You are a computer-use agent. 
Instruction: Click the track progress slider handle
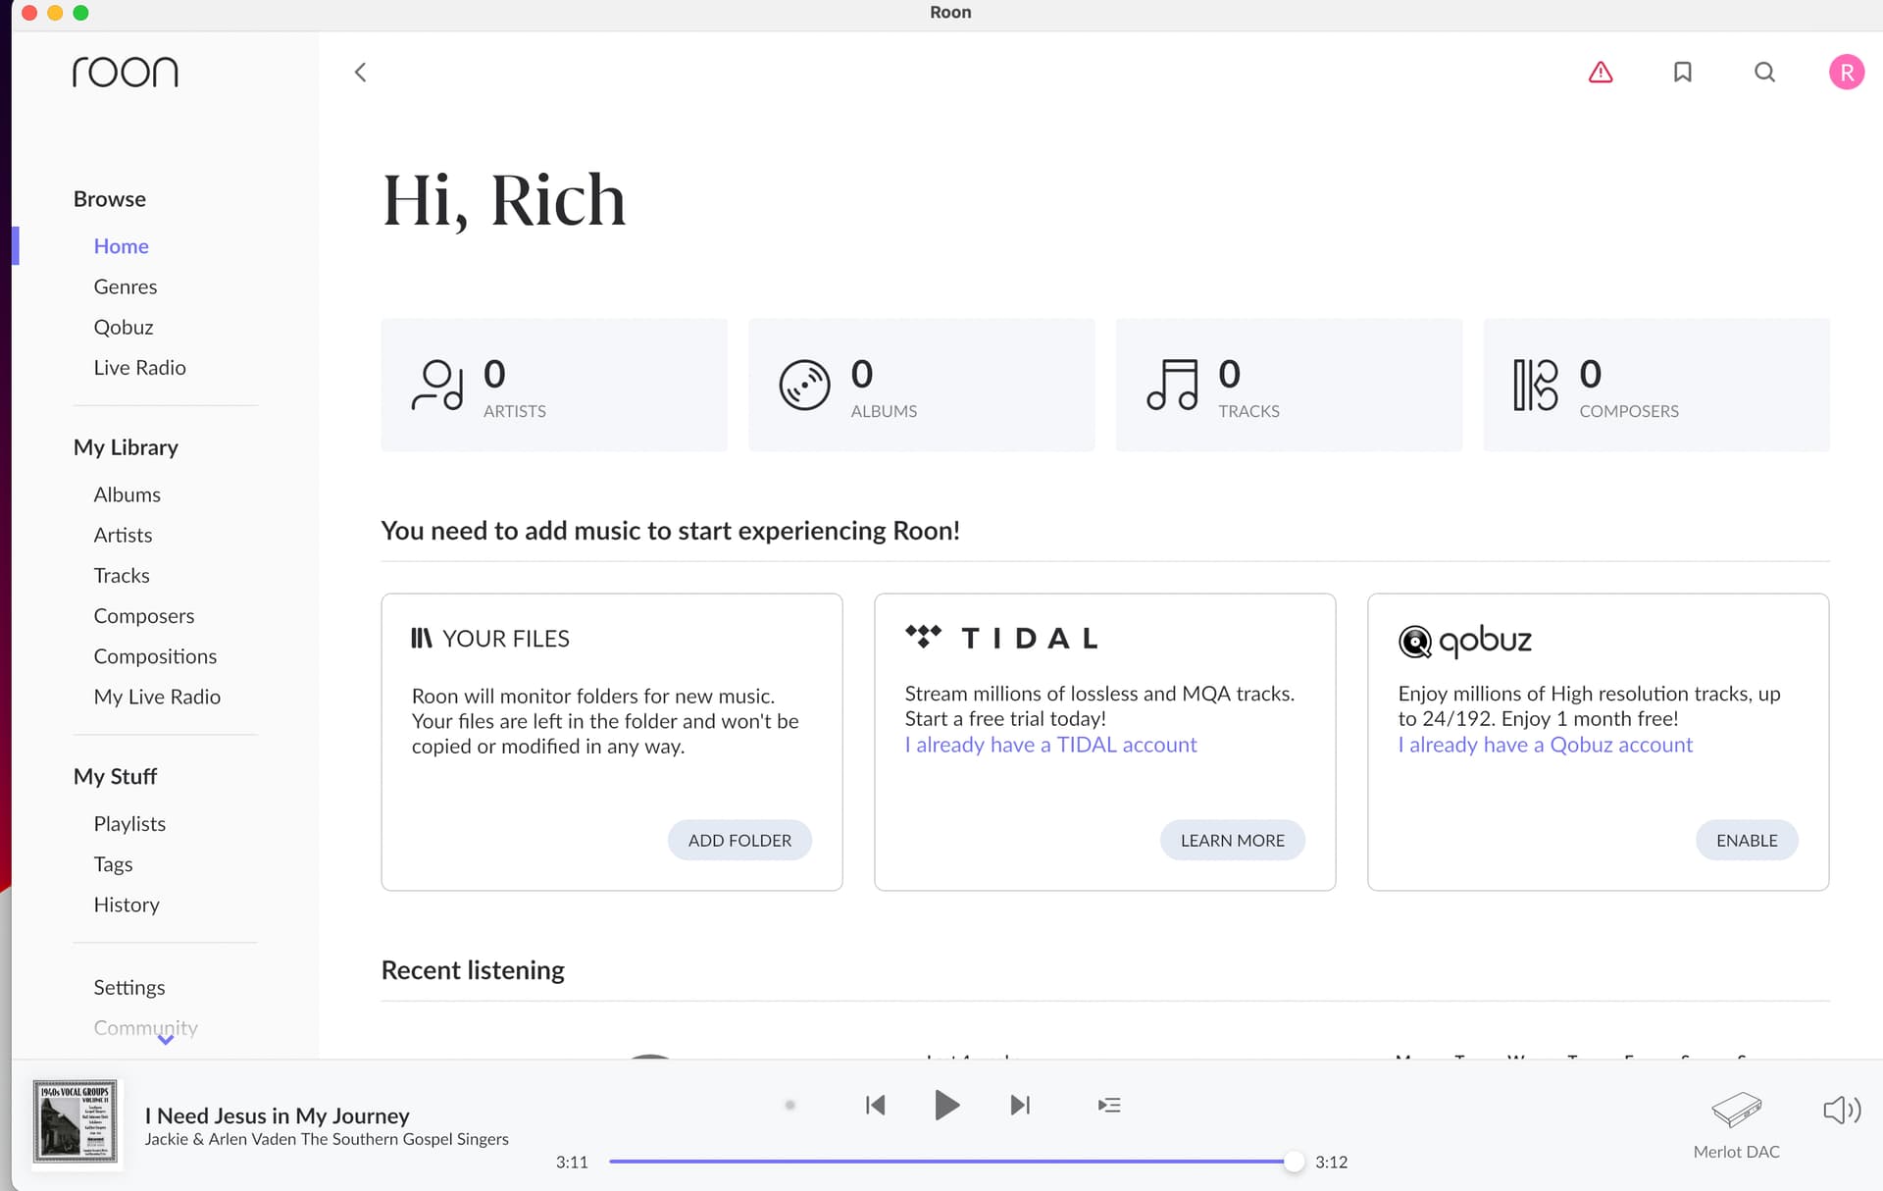point(1294,1162)
